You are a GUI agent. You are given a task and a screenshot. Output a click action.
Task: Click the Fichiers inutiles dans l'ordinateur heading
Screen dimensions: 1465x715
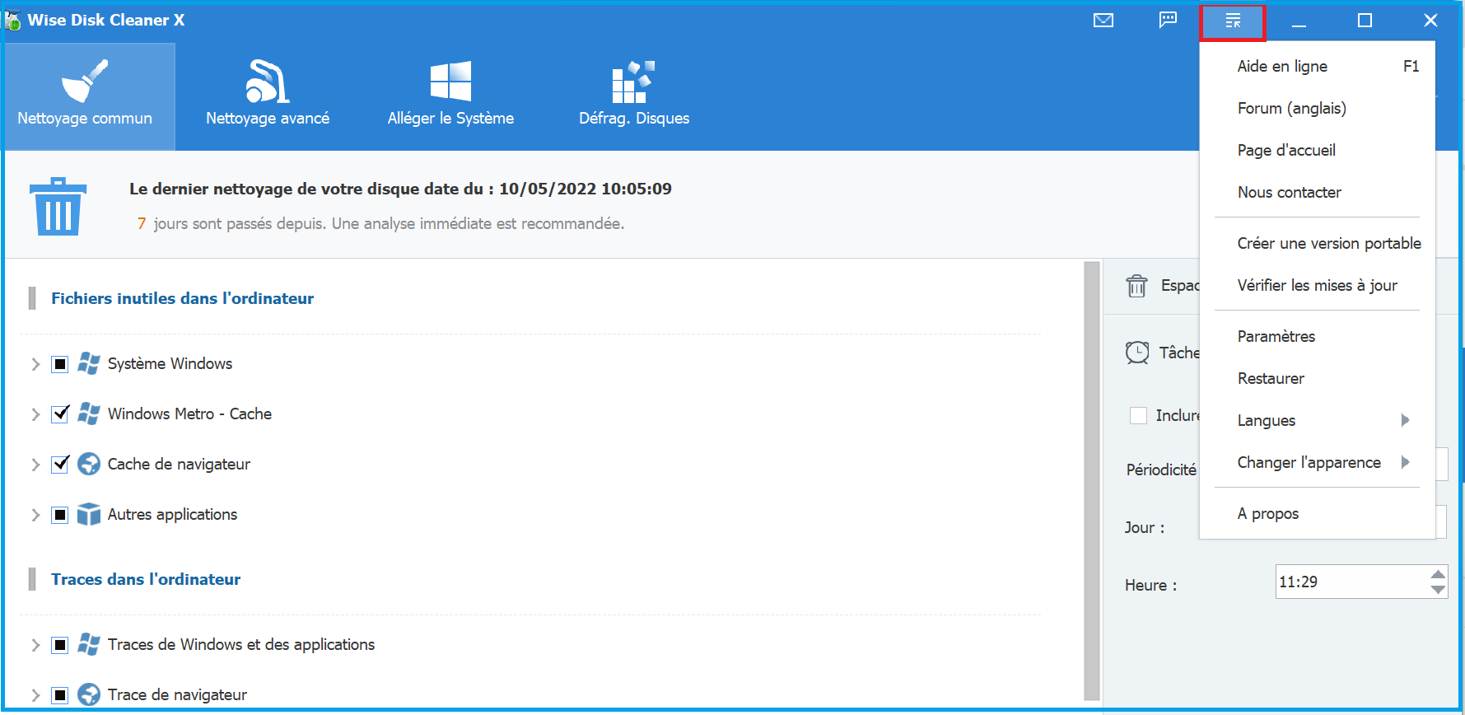point(182,298)
